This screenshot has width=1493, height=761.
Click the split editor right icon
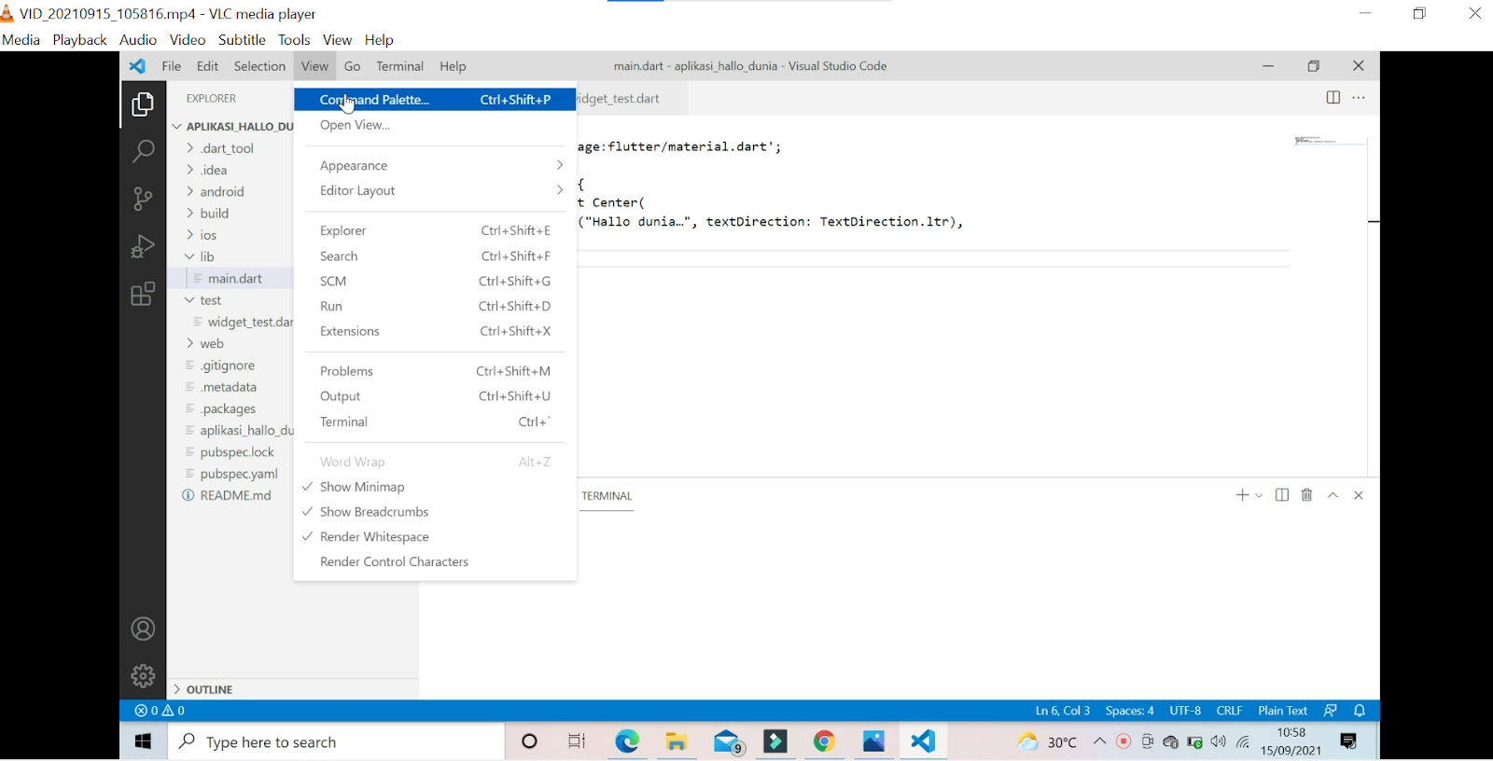click(1333, 98)
